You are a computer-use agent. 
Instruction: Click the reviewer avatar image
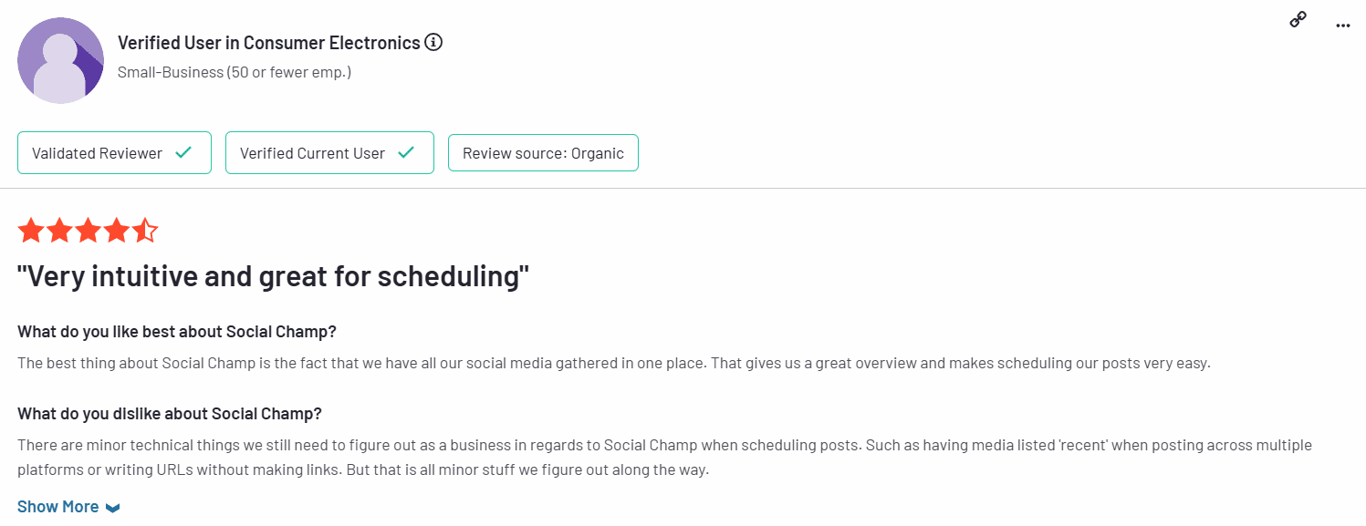[x=60, y=59]
